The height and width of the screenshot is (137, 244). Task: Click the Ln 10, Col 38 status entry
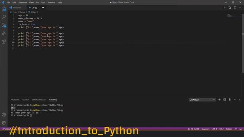[194, 129]
